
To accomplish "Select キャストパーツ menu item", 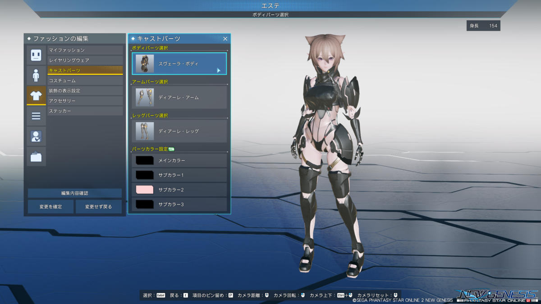I will (85, 70).
